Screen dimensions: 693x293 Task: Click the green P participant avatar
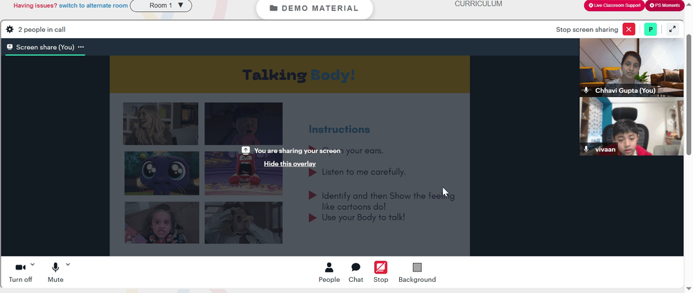(x=651, y=30)
